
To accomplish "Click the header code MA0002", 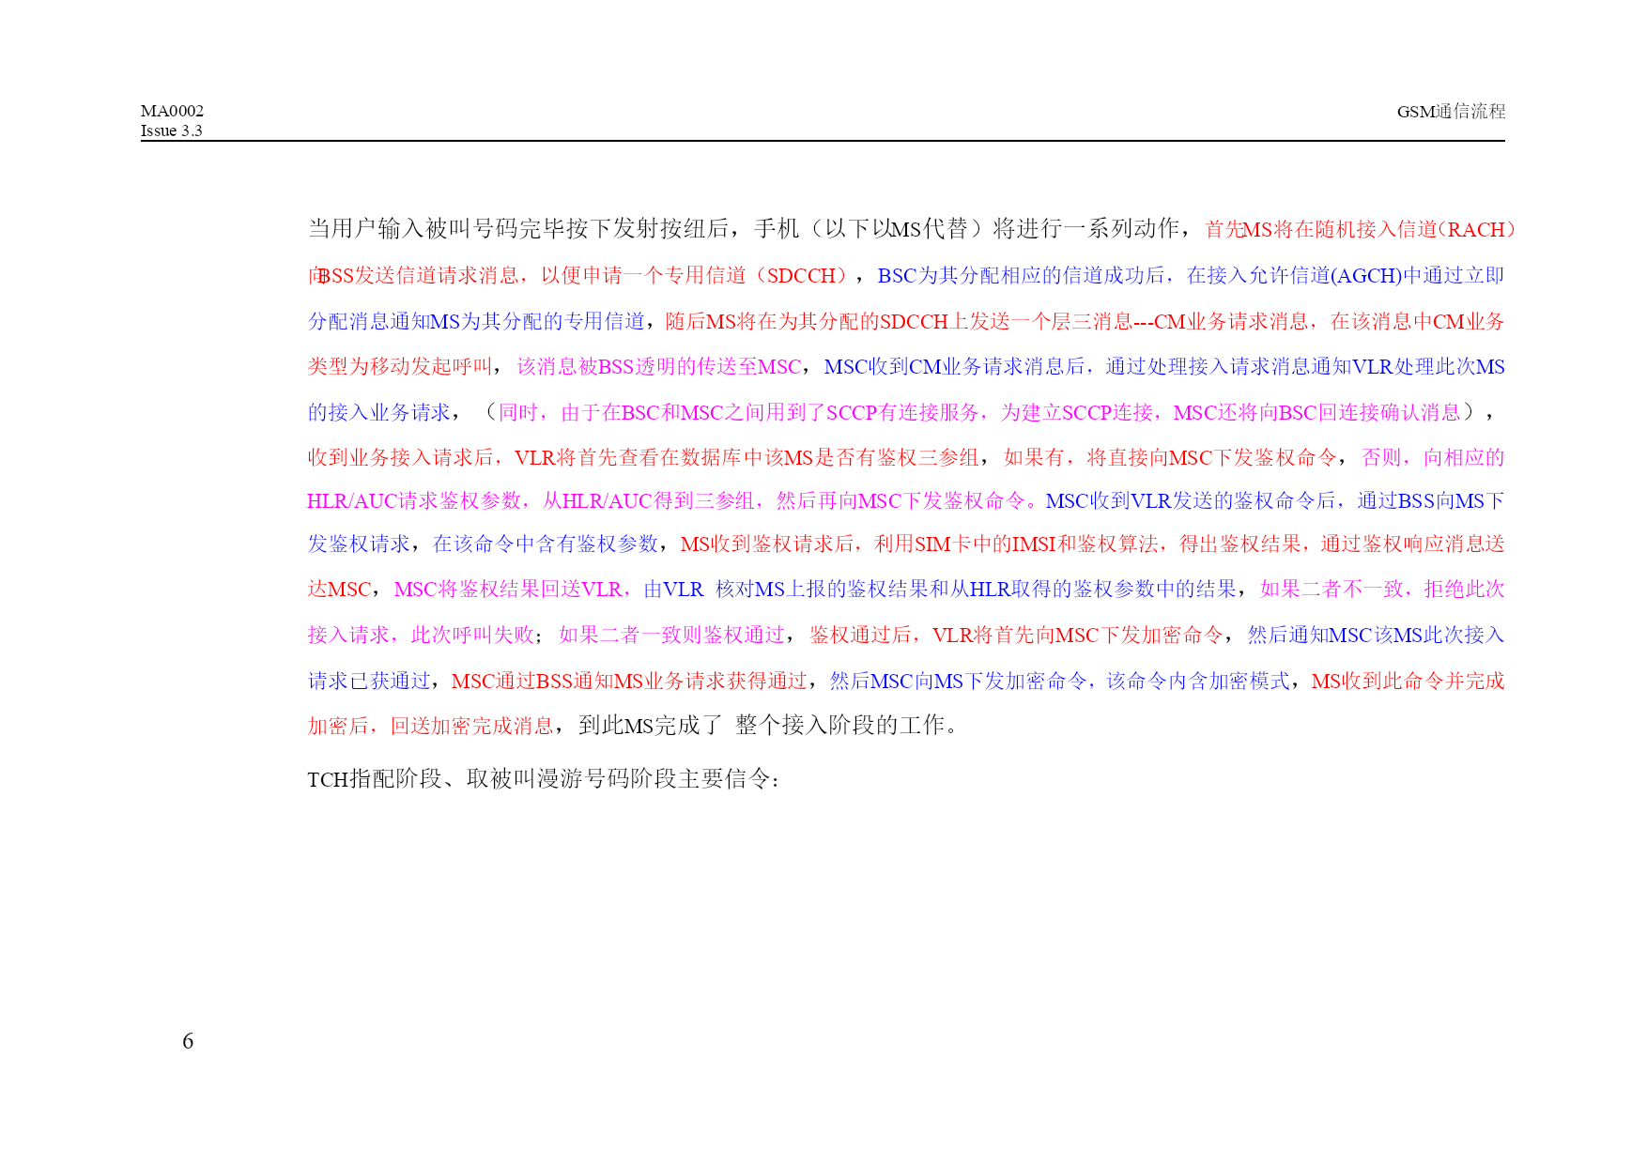I will [172, 111].
